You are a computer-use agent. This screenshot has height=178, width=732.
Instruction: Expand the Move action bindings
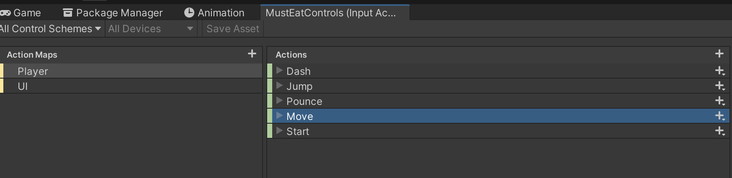click(x=280, y=116)
